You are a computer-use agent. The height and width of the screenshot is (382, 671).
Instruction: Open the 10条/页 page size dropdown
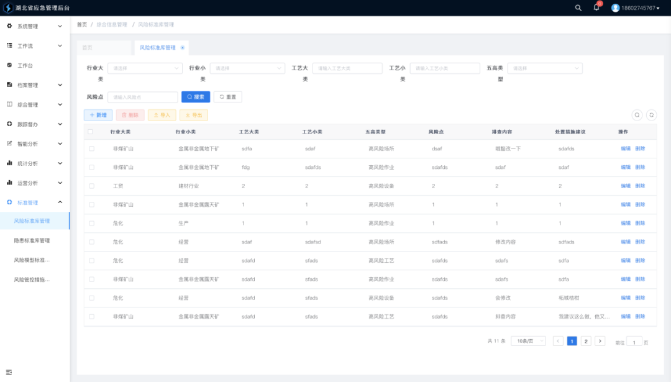tap(527, 341)
